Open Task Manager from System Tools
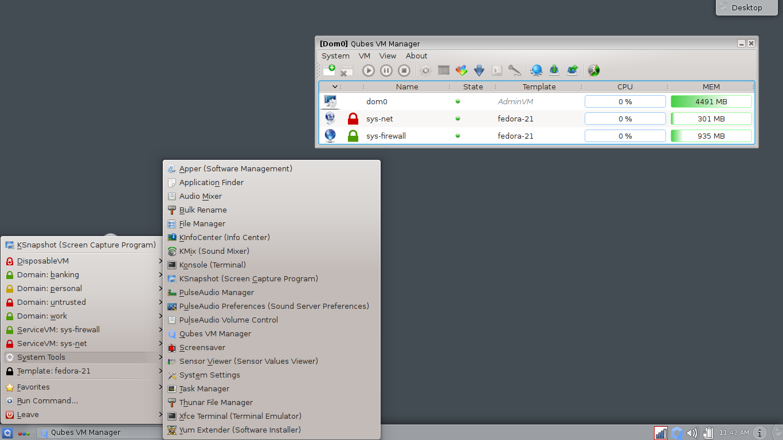 click(x=272, y=388)
